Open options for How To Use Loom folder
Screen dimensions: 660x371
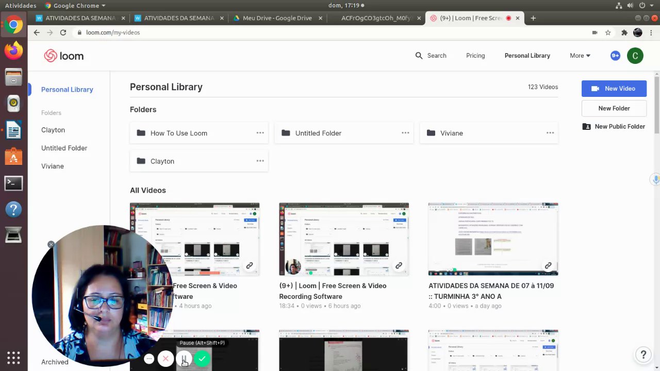pos(260,133)
